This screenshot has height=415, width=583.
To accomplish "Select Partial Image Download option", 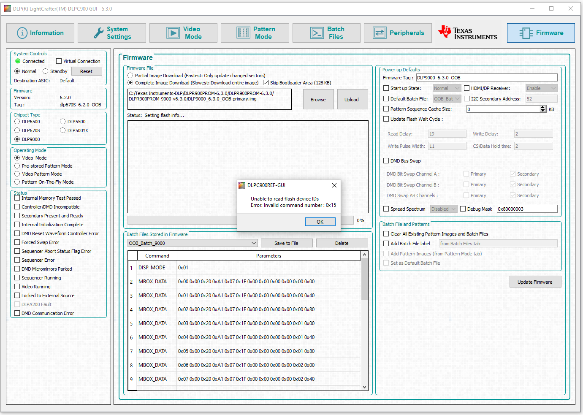I will (x=130, y=76).
